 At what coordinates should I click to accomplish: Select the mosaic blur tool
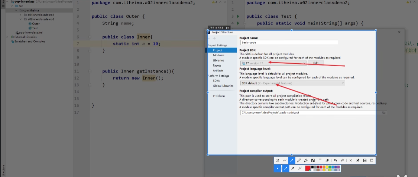pyautogui.click(x=313, y=160)
